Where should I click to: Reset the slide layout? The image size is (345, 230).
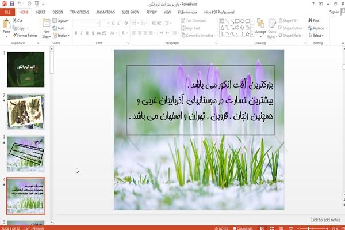(x=59, y=28)
